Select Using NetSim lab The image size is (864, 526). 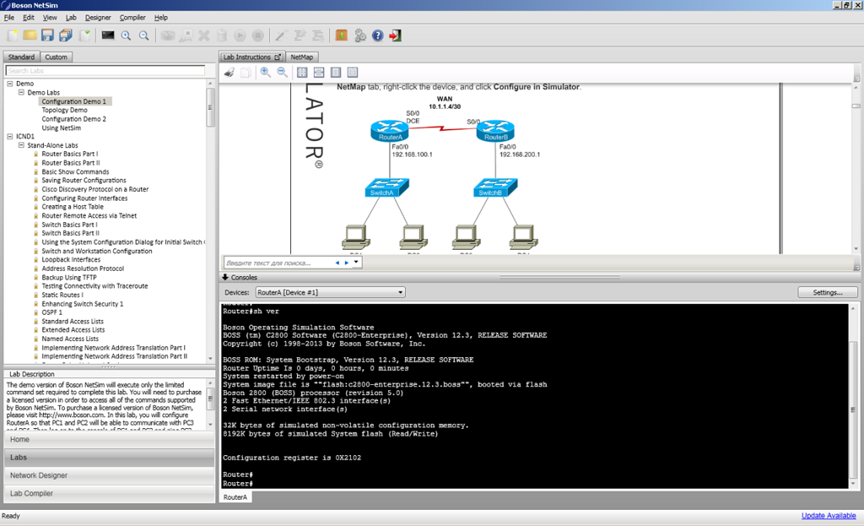[61, 128]
